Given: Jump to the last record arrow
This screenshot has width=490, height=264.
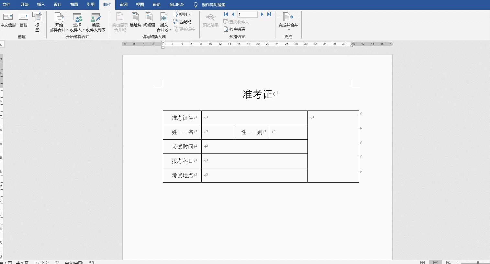Looking at the screenshot, I should coord(269,14).
